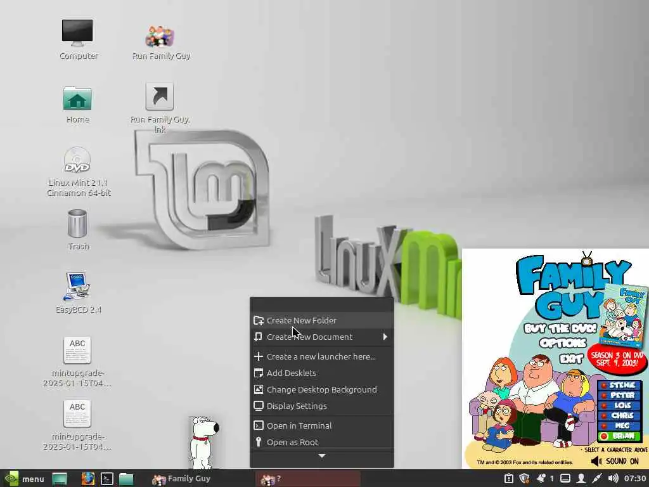The width and height of the screenshot is (649, 487).
Task: Launch Terminal from the panel
Action: [x=106, y=479]
